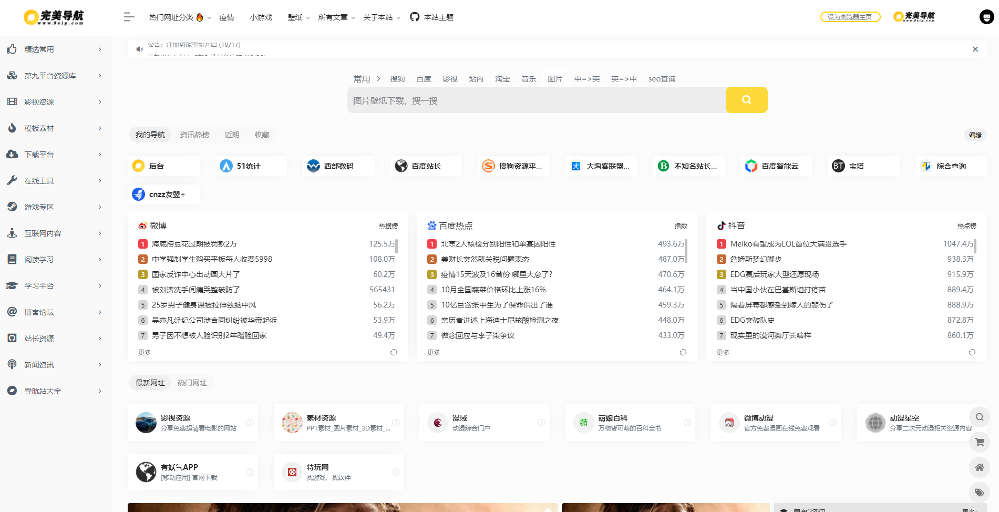Viewport: 999px width, 512px height.
Task: Click the 完美导航 logo at top left
Action: coord(54,17)
